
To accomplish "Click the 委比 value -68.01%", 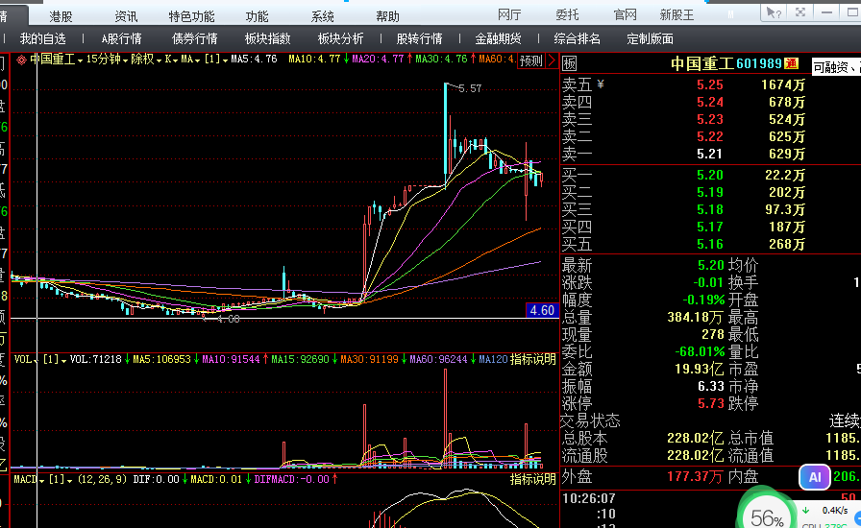I will [700, 351].
